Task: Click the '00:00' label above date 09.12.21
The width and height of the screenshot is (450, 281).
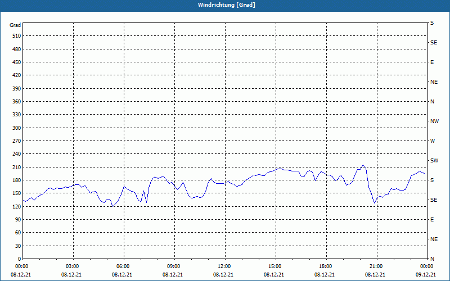Action: 427,266
